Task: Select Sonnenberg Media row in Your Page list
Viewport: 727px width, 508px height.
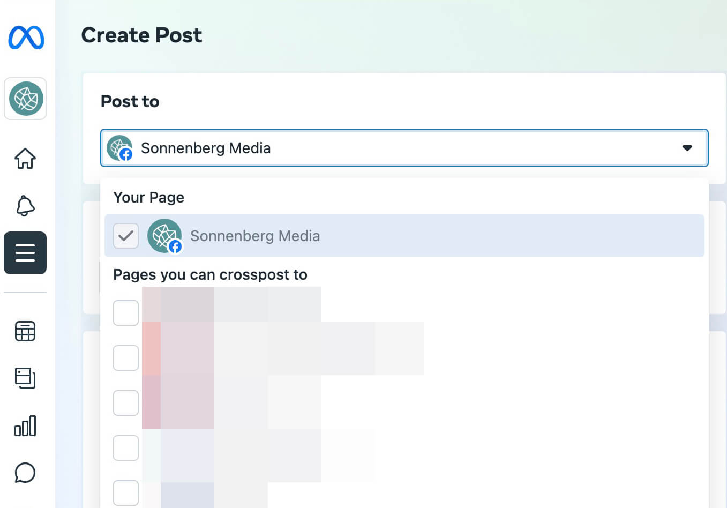Action: click(404, 236)
